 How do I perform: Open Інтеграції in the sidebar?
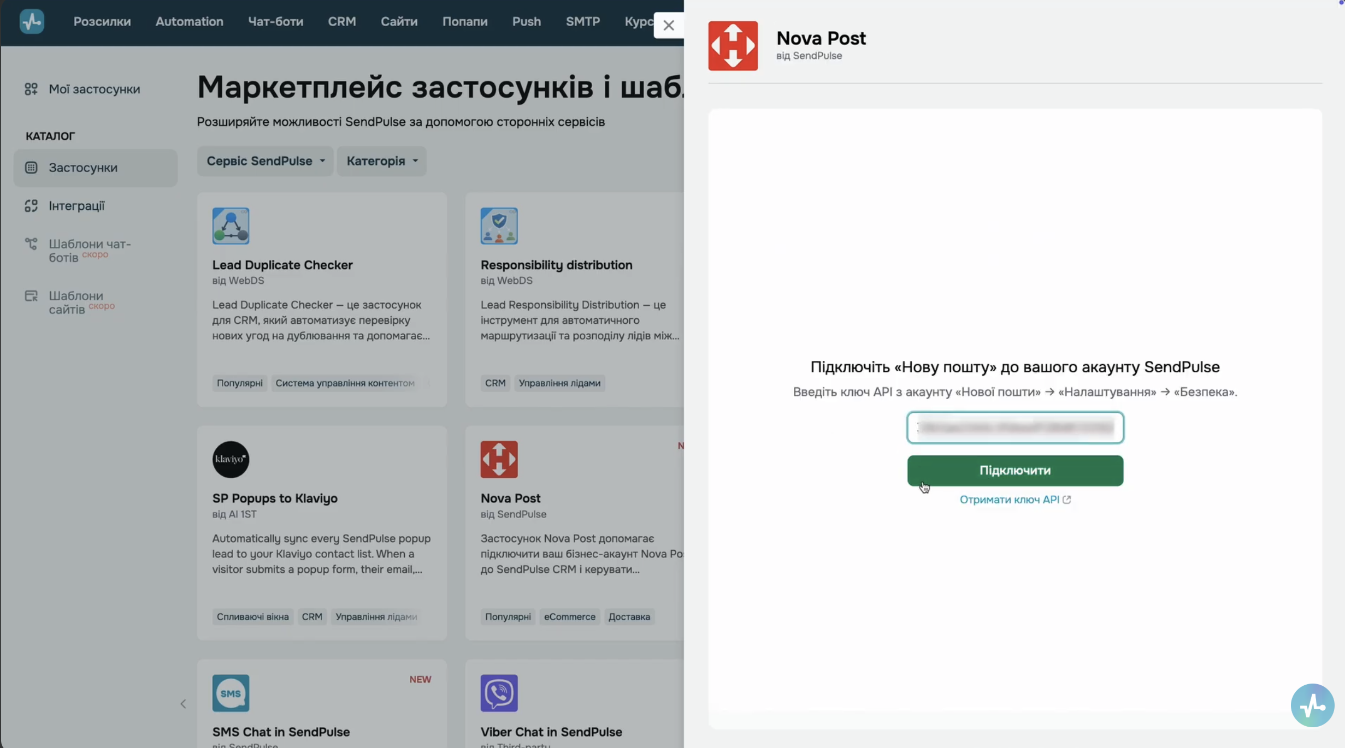76,206
